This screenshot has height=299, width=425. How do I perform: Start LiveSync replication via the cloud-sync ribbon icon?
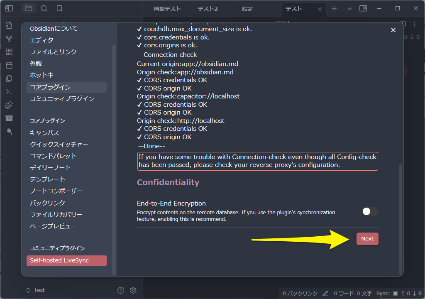pos(9,105)
